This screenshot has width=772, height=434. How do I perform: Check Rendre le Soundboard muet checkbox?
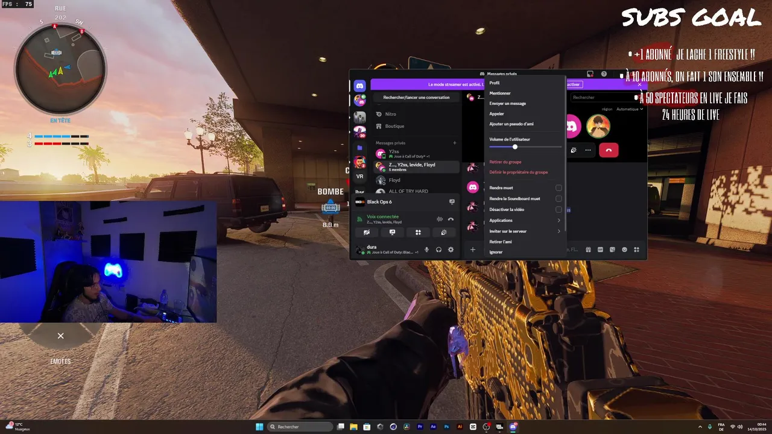[x=558, y=198]
